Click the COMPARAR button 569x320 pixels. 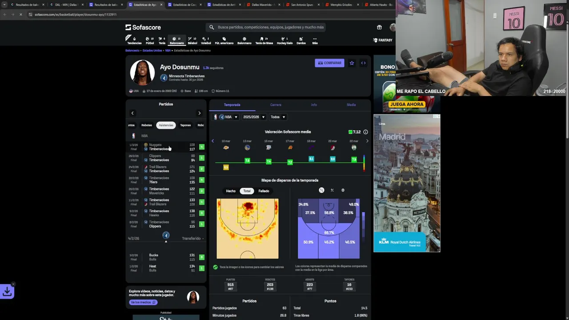[x=329, y=63]
